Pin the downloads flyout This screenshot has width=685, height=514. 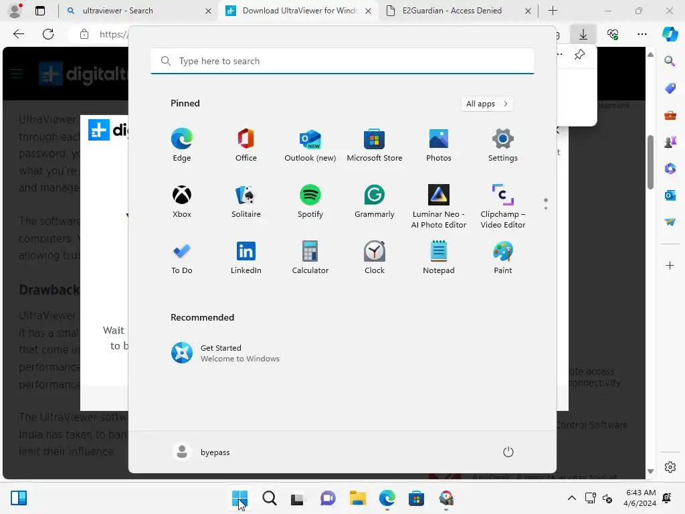579,55
